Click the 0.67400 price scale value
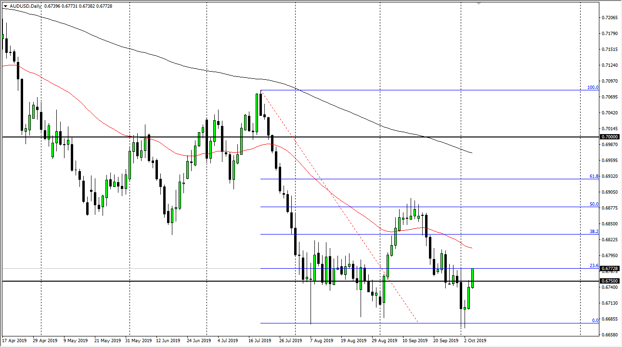Screen dimensions: 622x347 pyautogui.click(x=609, y=287)
